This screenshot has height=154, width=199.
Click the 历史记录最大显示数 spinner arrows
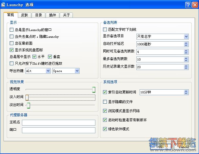186,67
